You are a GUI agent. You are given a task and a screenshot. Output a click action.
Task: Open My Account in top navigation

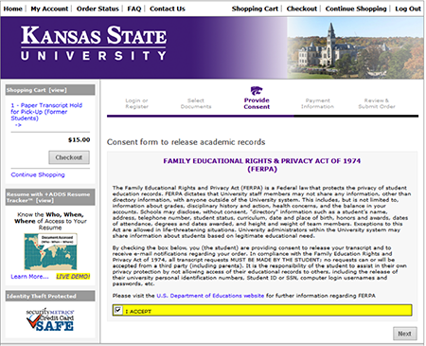(x=49, y=9)
